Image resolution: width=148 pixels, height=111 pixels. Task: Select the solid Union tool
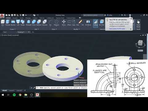[34, 23]
